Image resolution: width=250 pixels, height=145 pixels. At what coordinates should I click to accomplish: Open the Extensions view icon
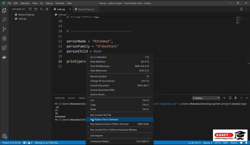click(x=4, y=48)
